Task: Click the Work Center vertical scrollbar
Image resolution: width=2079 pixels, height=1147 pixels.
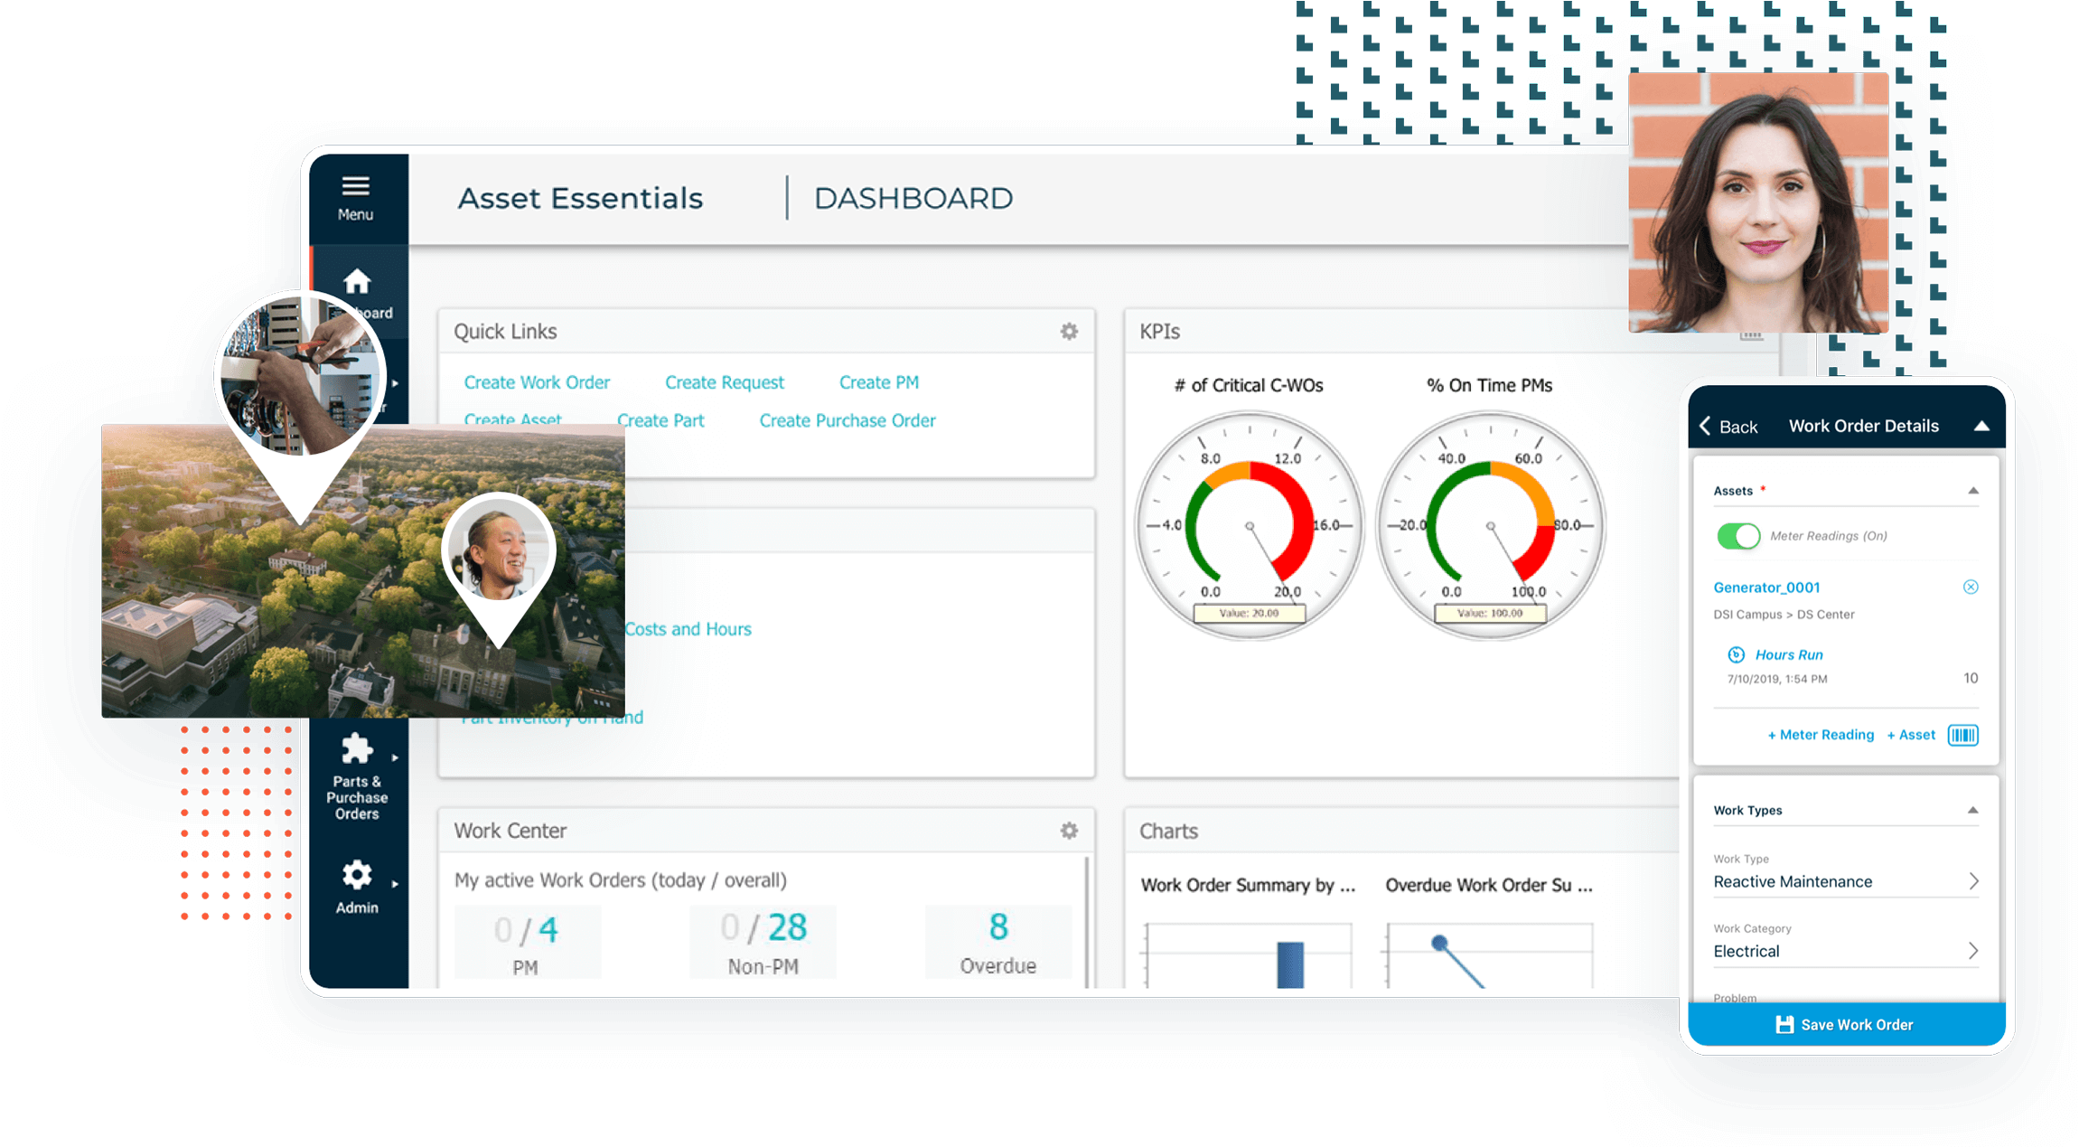Action: [1087, 922]
